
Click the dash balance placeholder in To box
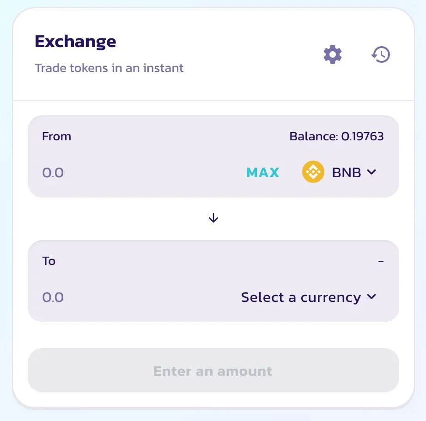pos(381,261)
